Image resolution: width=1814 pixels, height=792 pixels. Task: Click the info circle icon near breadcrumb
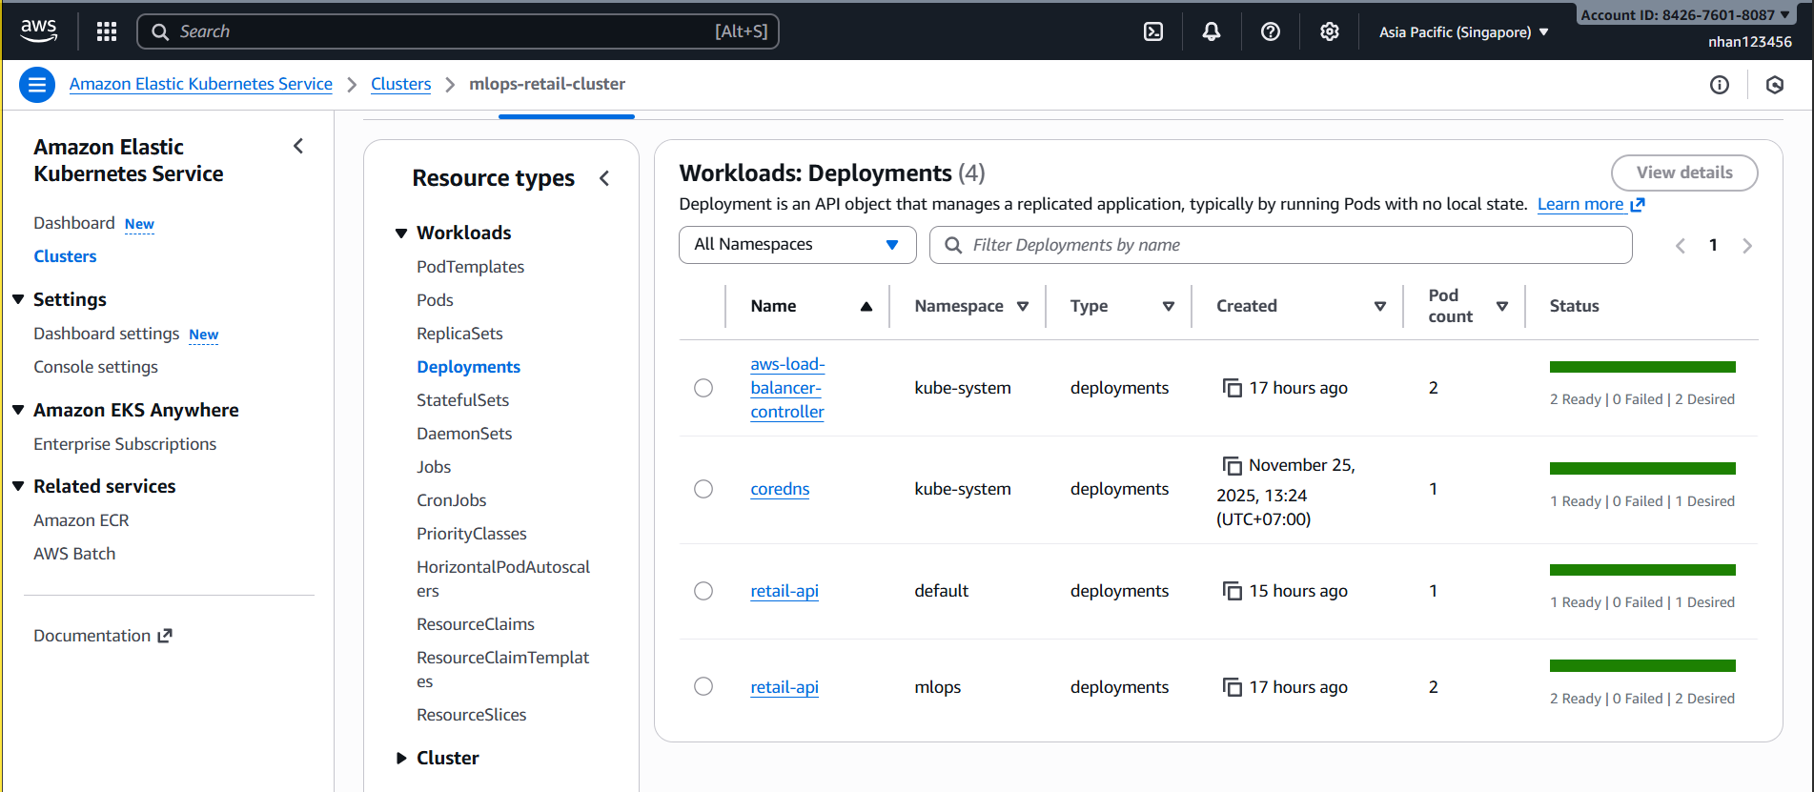(1720, 85)
